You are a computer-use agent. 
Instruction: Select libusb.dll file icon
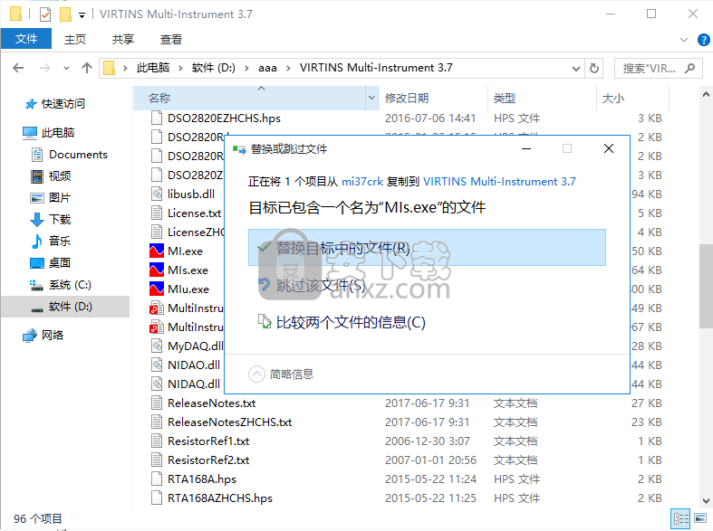click(157, 194)
